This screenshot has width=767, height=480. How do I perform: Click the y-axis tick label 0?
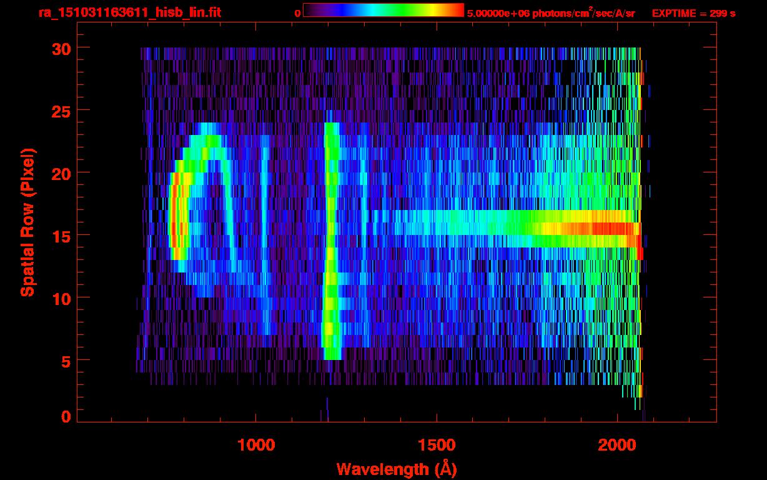66,416
